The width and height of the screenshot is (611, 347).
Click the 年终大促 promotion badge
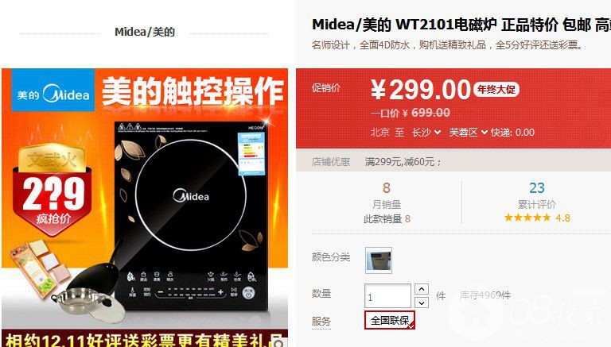coord(496,90)
